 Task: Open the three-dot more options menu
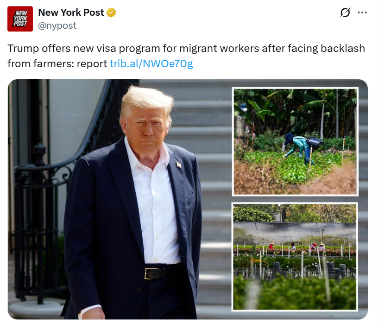[x=362, y=13]
